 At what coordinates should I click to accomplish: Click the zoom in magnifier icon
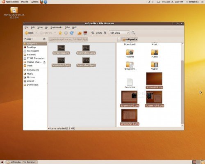[x=105, y=33]
